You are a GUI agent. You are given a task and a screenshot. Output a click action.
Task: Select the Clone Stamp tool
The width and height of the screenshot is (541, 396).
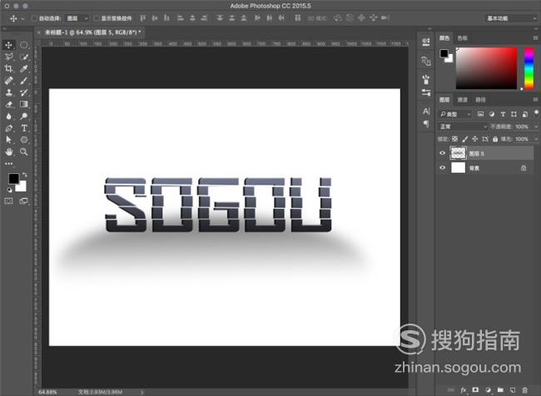point(8,92)
